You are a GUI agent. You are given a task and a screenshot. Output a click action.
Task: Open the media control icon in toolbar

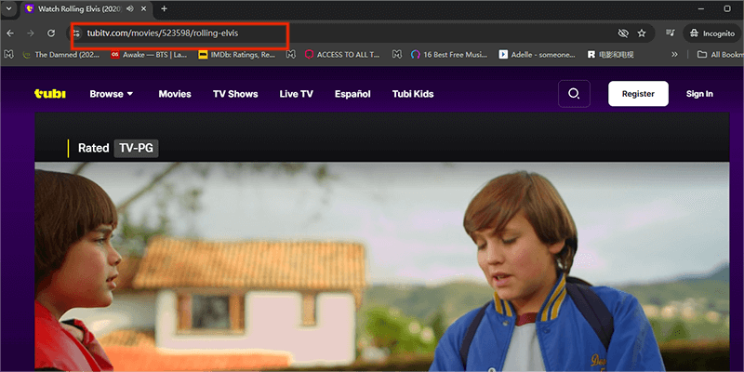pyautogui.click(x=670, y=33)
